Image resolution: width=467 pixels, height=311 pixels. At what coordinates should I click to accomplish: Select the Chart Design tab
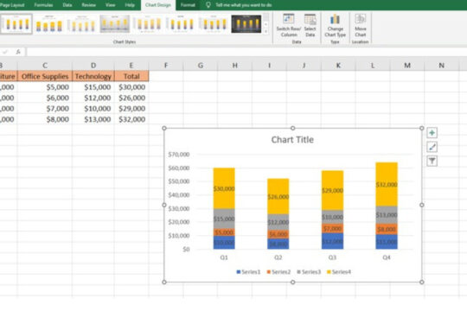tap(158, 5)
